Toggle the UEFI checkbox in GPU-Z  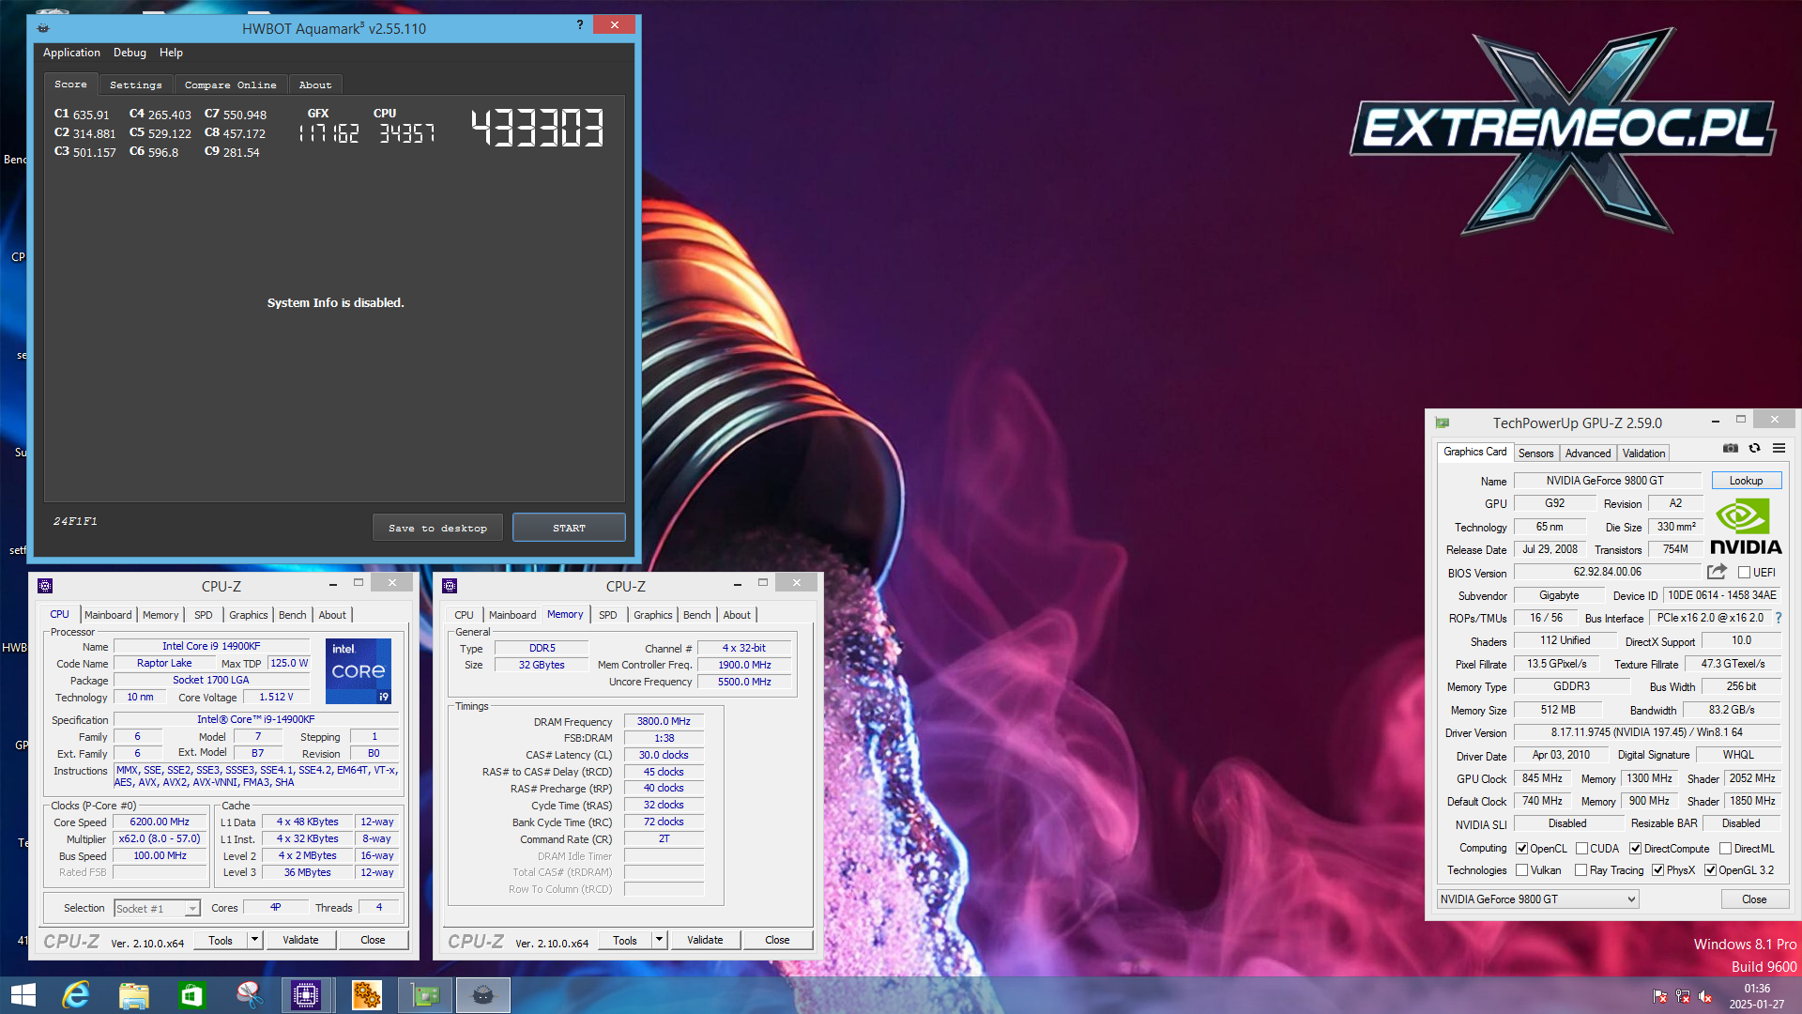(x=1744, y=572)
